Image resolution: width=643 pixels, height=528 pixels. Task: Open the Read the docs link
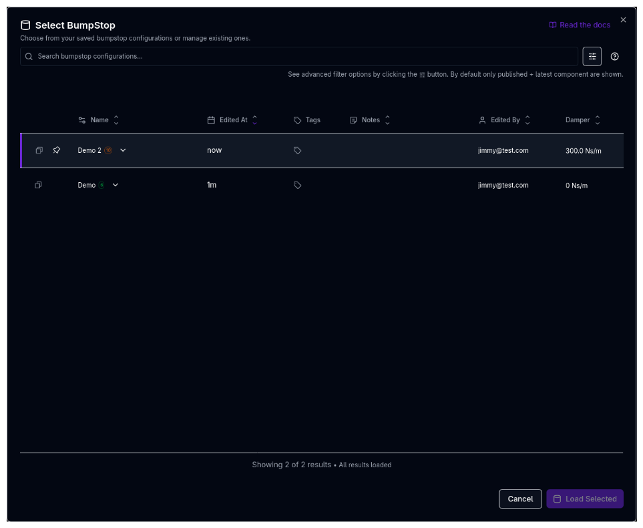[x=580, y=25]
